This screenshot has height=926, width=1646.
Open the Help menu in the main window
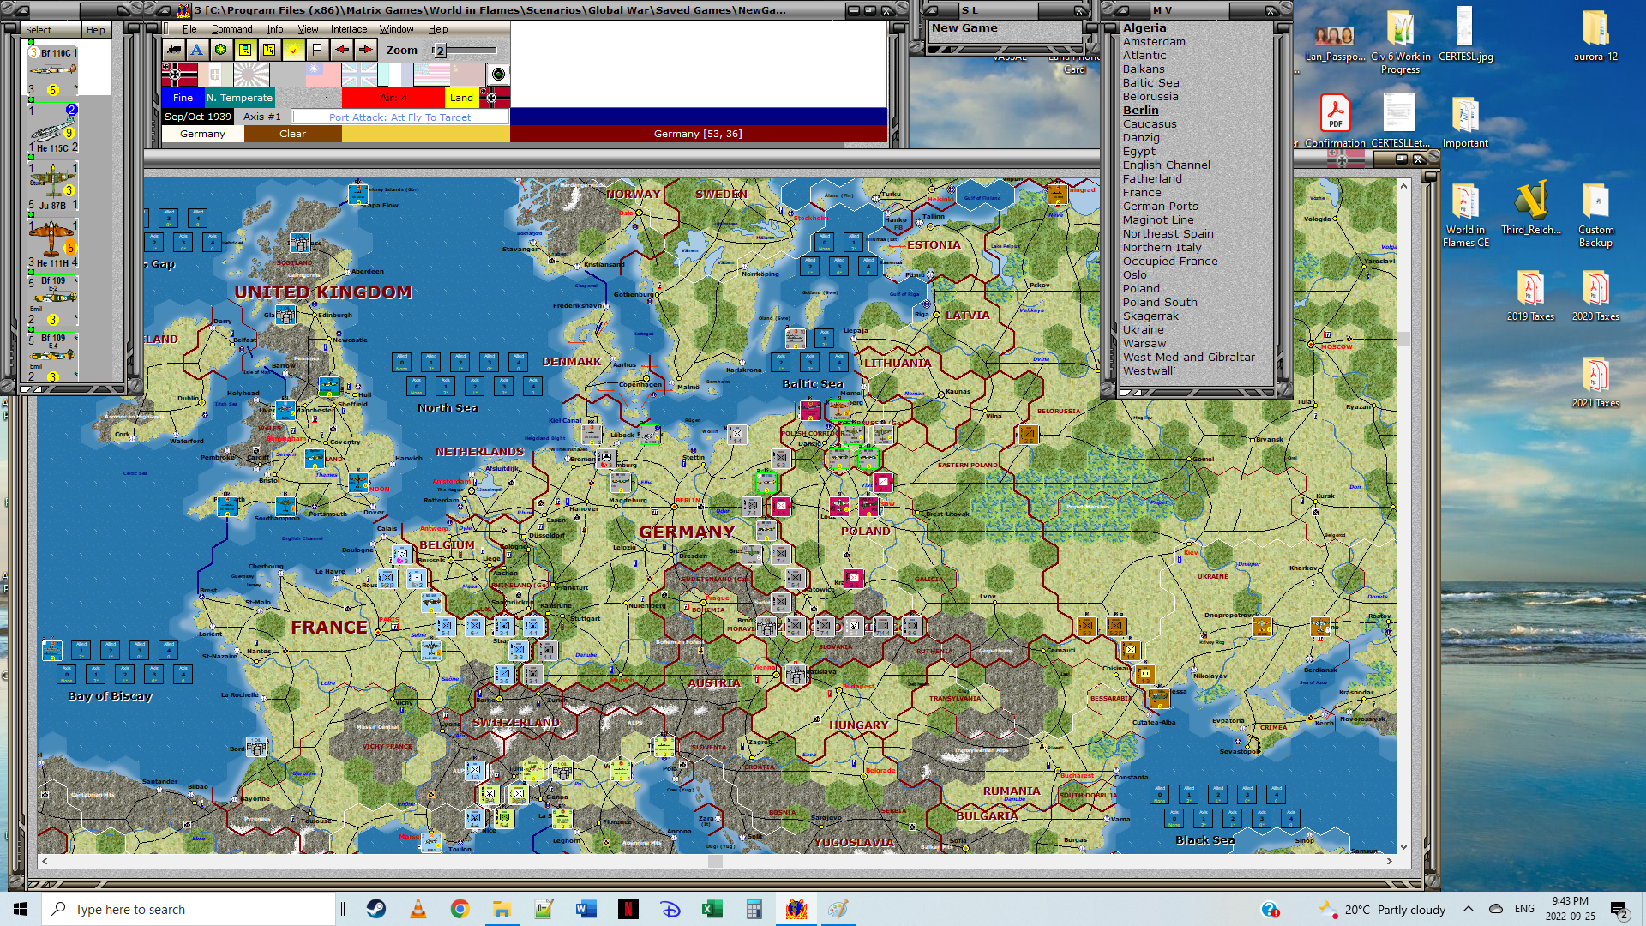click(x=438, y=29)
